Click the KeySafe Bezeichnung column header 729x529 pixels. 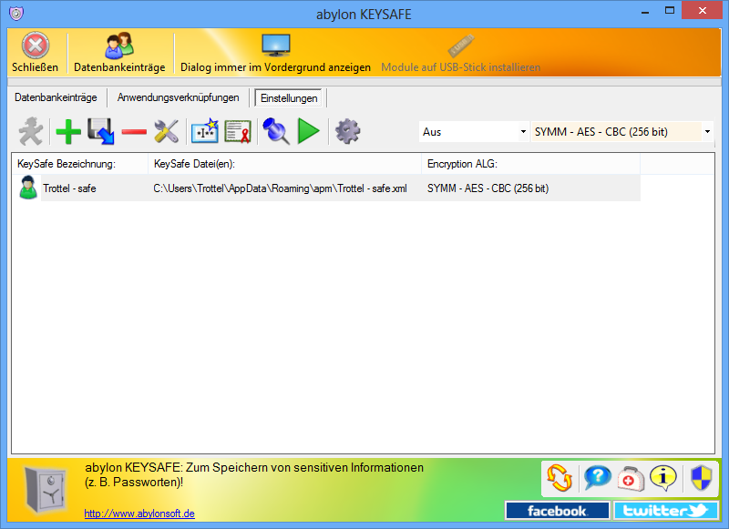80,164
